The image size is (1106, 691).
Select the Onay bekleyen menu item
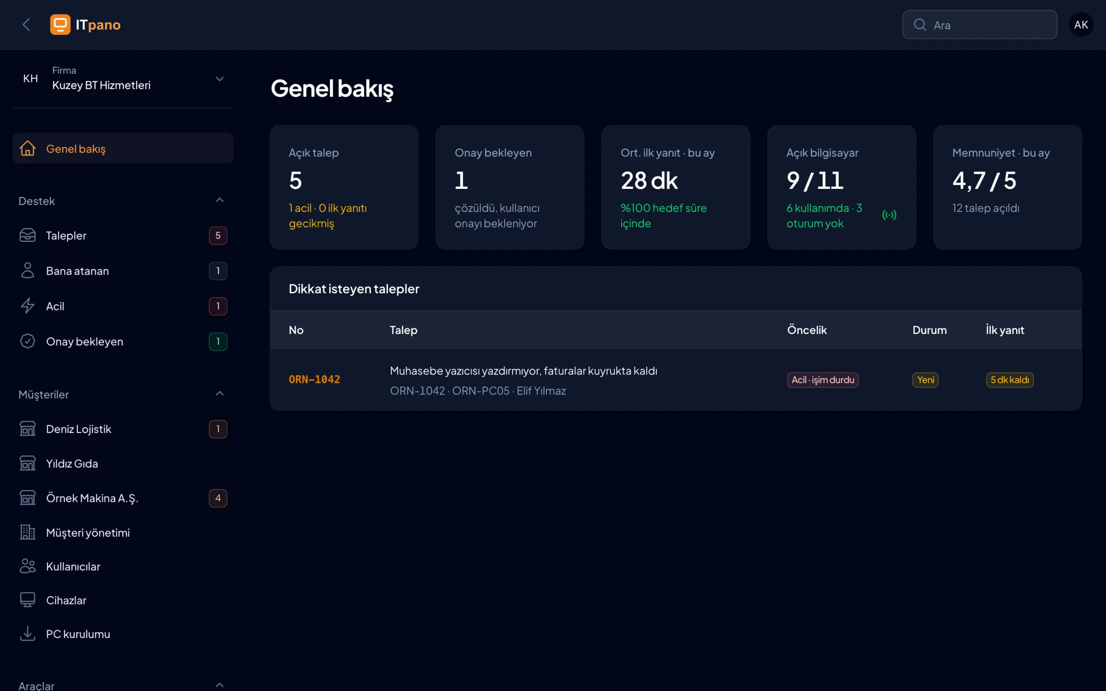[x=123, y=341]
